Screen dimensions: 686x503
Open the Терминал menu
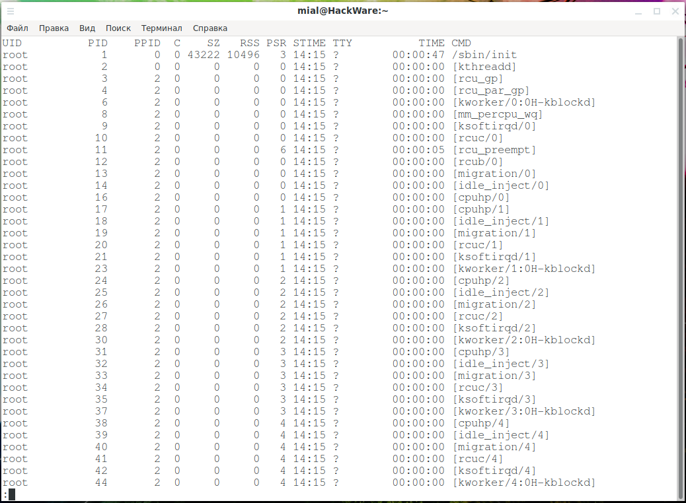pos(161,28)
